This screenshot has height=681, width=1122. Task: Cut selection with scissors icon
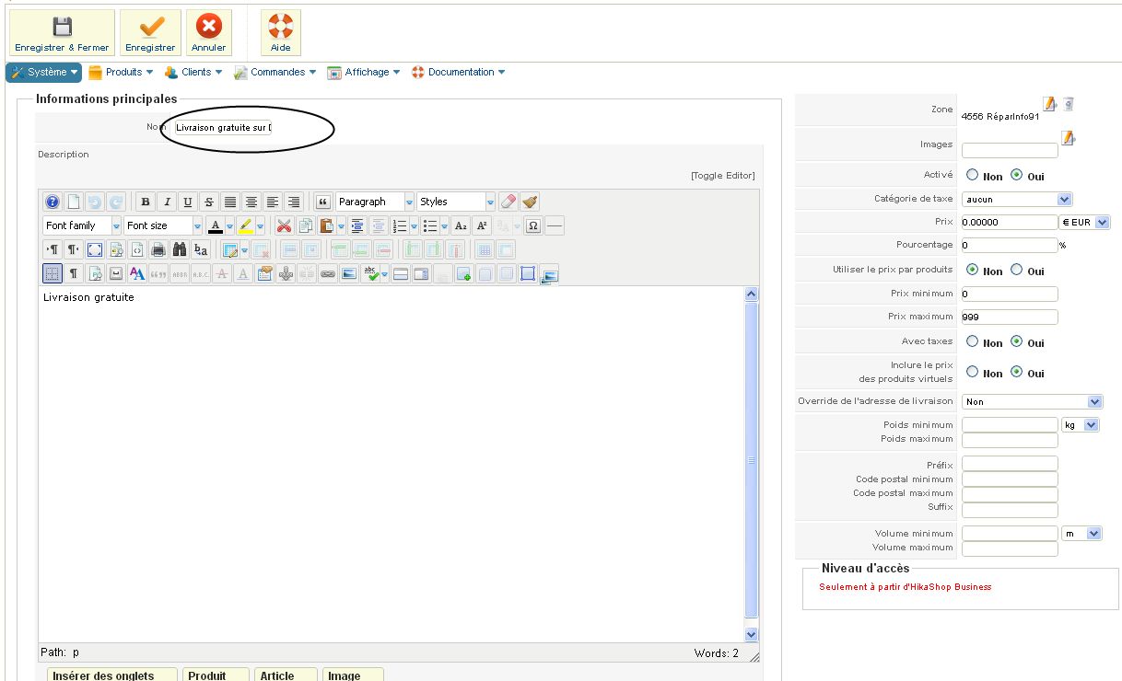285,225
